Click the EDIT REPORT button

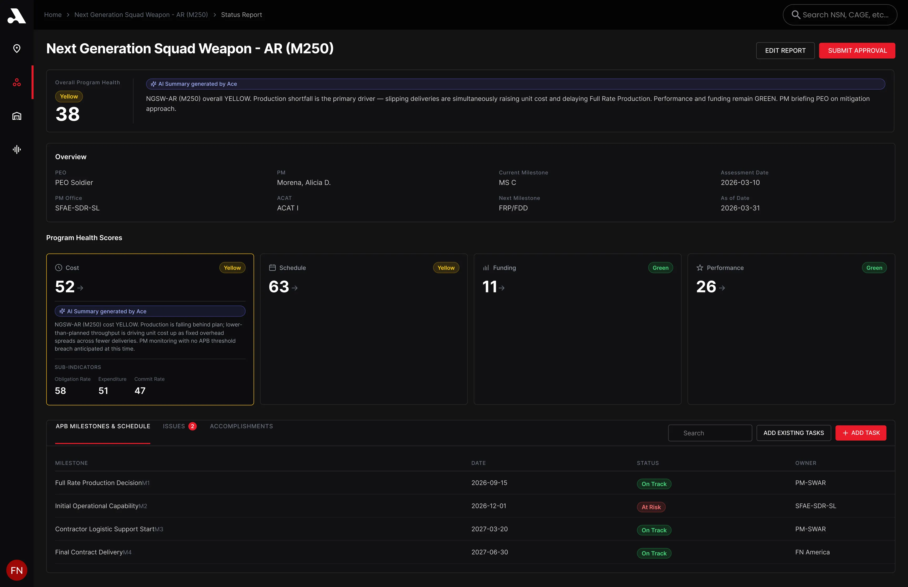[x=785, y=50]
